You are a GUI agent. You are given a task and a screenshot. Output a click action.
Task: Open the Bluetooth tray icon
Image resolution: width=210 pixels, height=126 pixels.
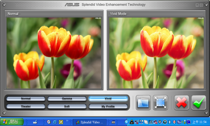point(170,122)
